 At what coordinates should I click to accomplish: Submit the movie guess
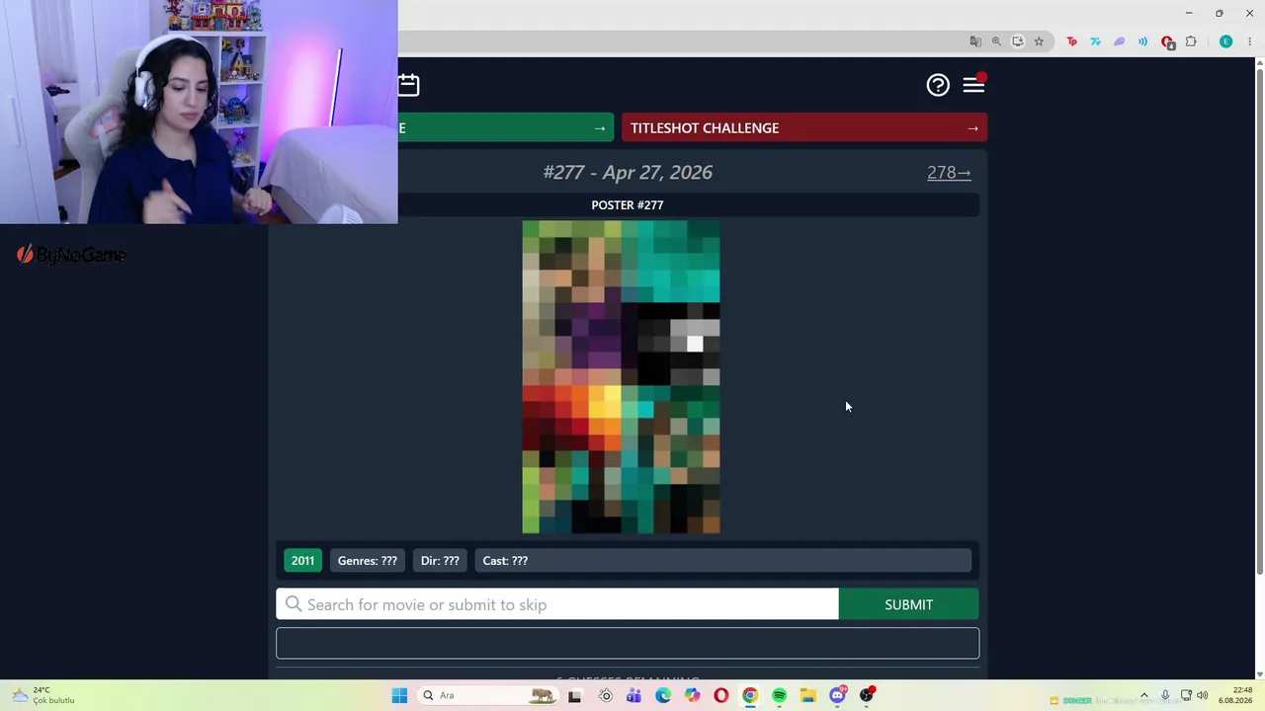[x=908, y=604]
